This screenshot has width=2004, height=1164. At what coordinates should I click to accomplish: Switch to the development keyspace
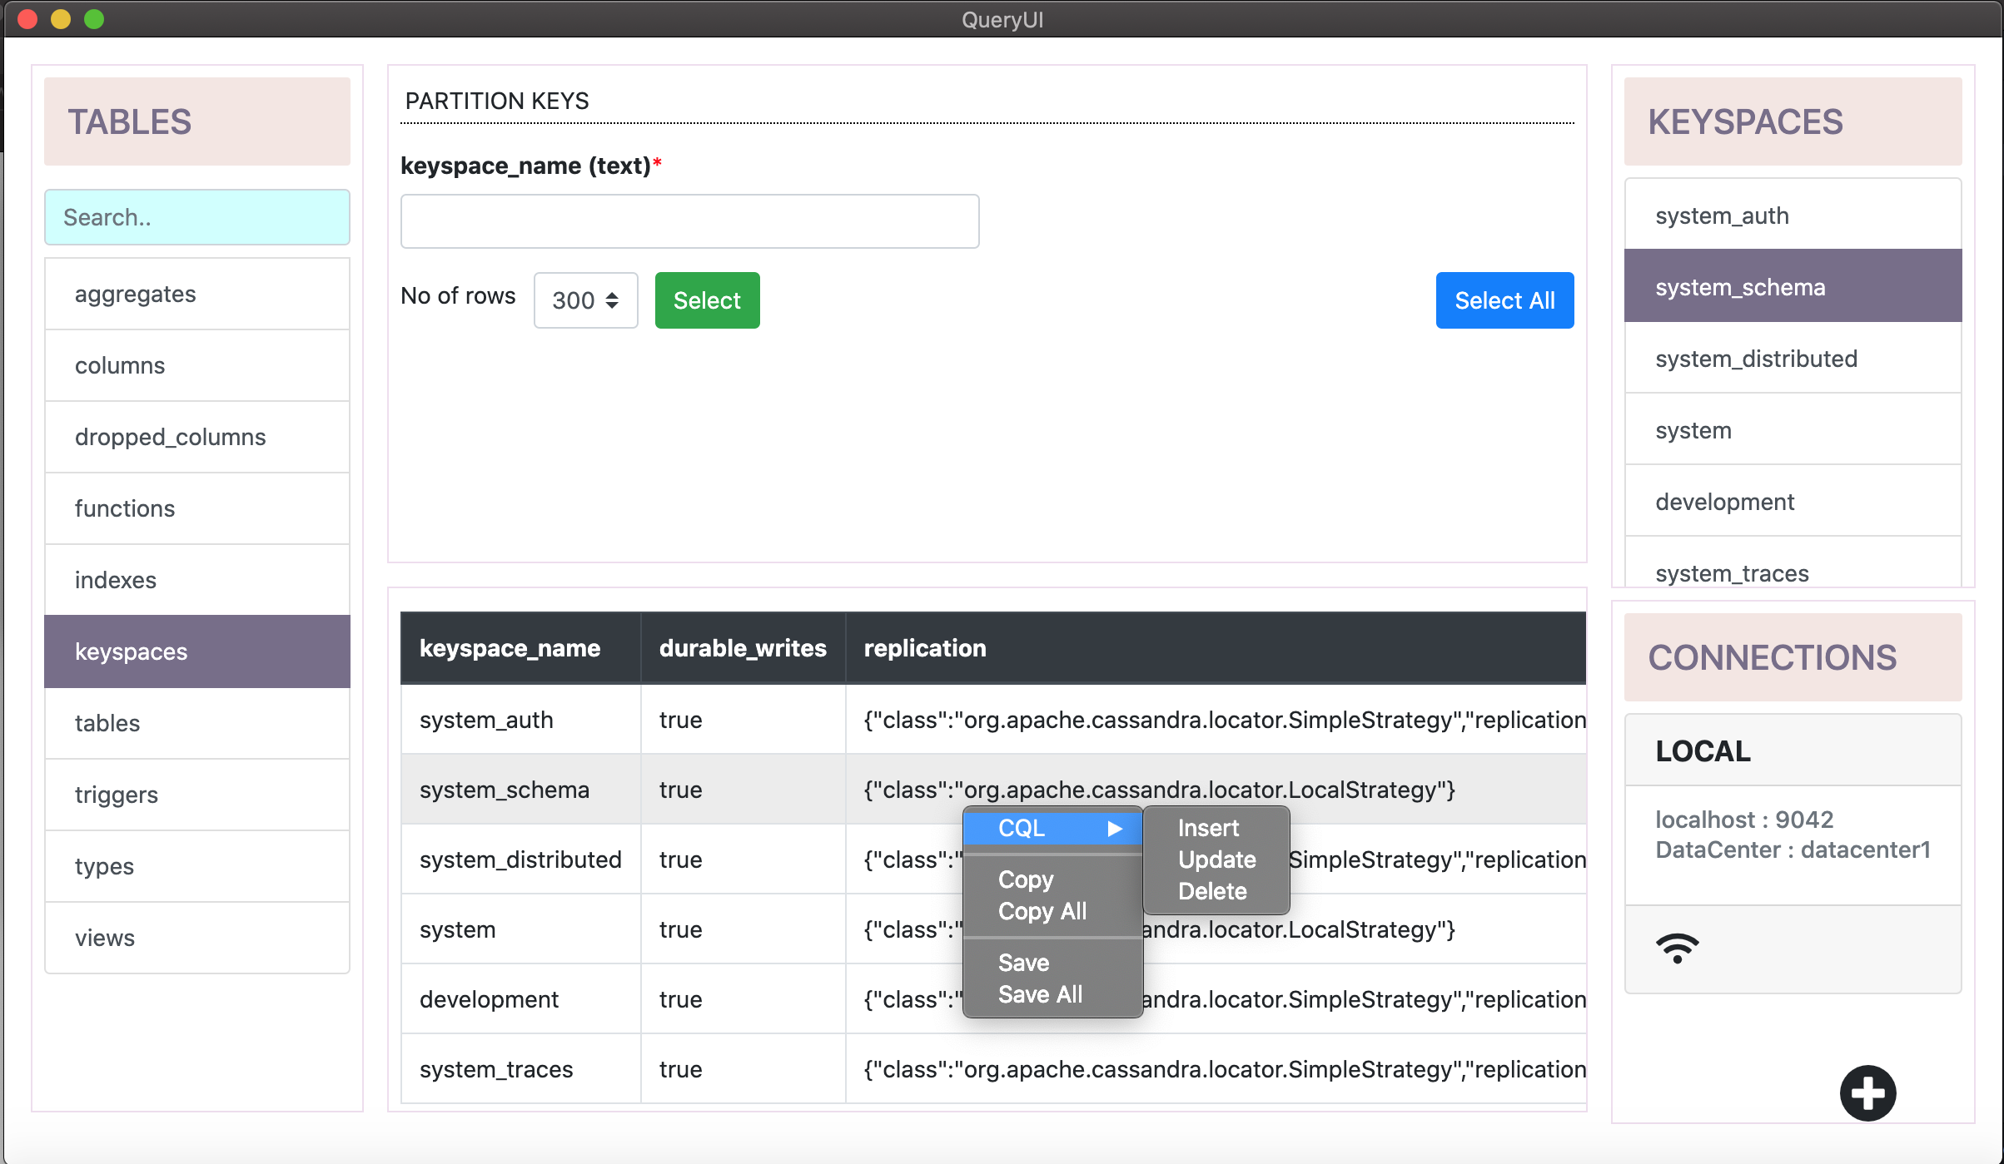point(1724,501)
